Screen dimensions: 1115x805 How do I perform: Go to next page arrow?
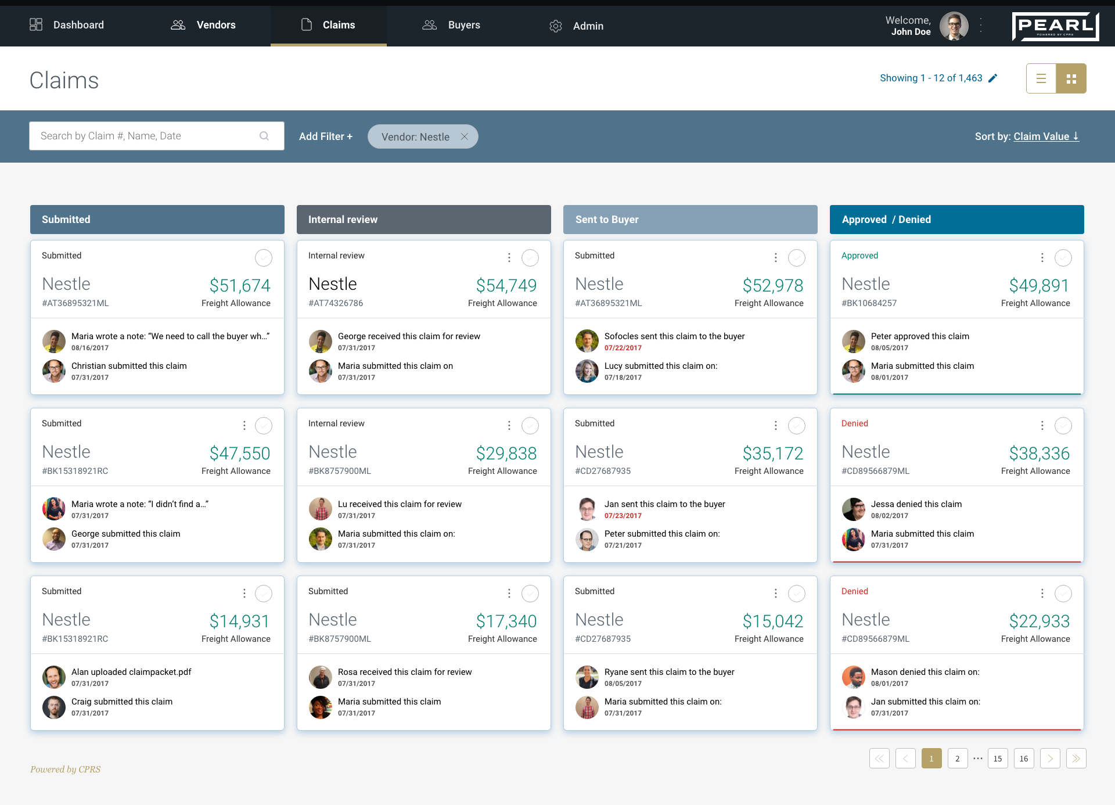(x=1050, y=758)
